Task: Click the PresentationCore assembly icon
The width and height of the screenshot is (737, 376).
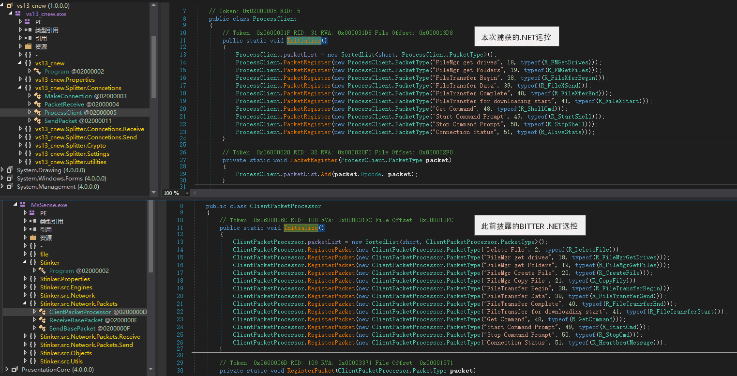Action: tap(15, 369)
